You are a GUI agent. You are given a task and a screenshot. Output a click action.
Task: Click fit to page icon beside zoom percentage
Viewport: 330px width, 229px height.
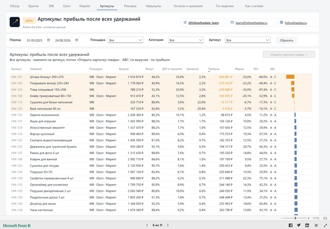(x=325, y=218)
